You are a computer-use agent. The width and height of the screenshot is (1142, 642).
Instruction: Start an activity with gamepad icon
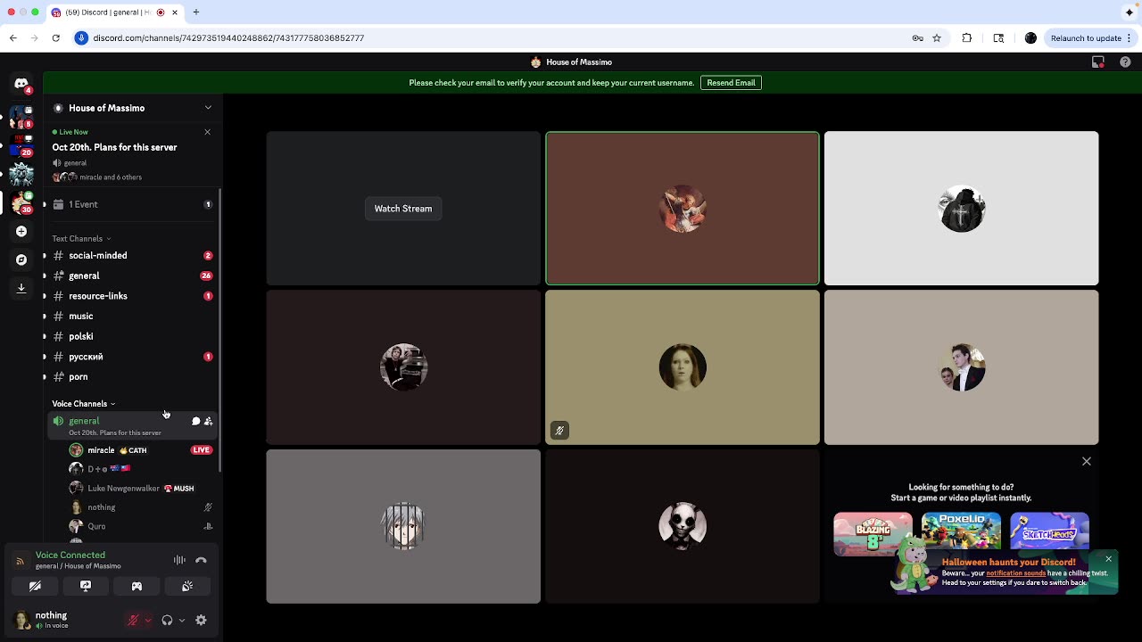(137, 586)
